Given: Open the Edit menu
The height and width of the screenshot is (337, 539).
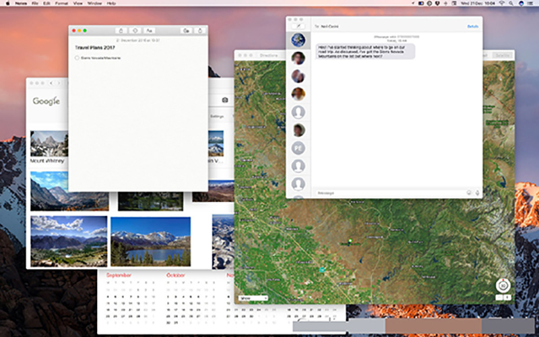Looking at the screenshot, I should (46, 3).
